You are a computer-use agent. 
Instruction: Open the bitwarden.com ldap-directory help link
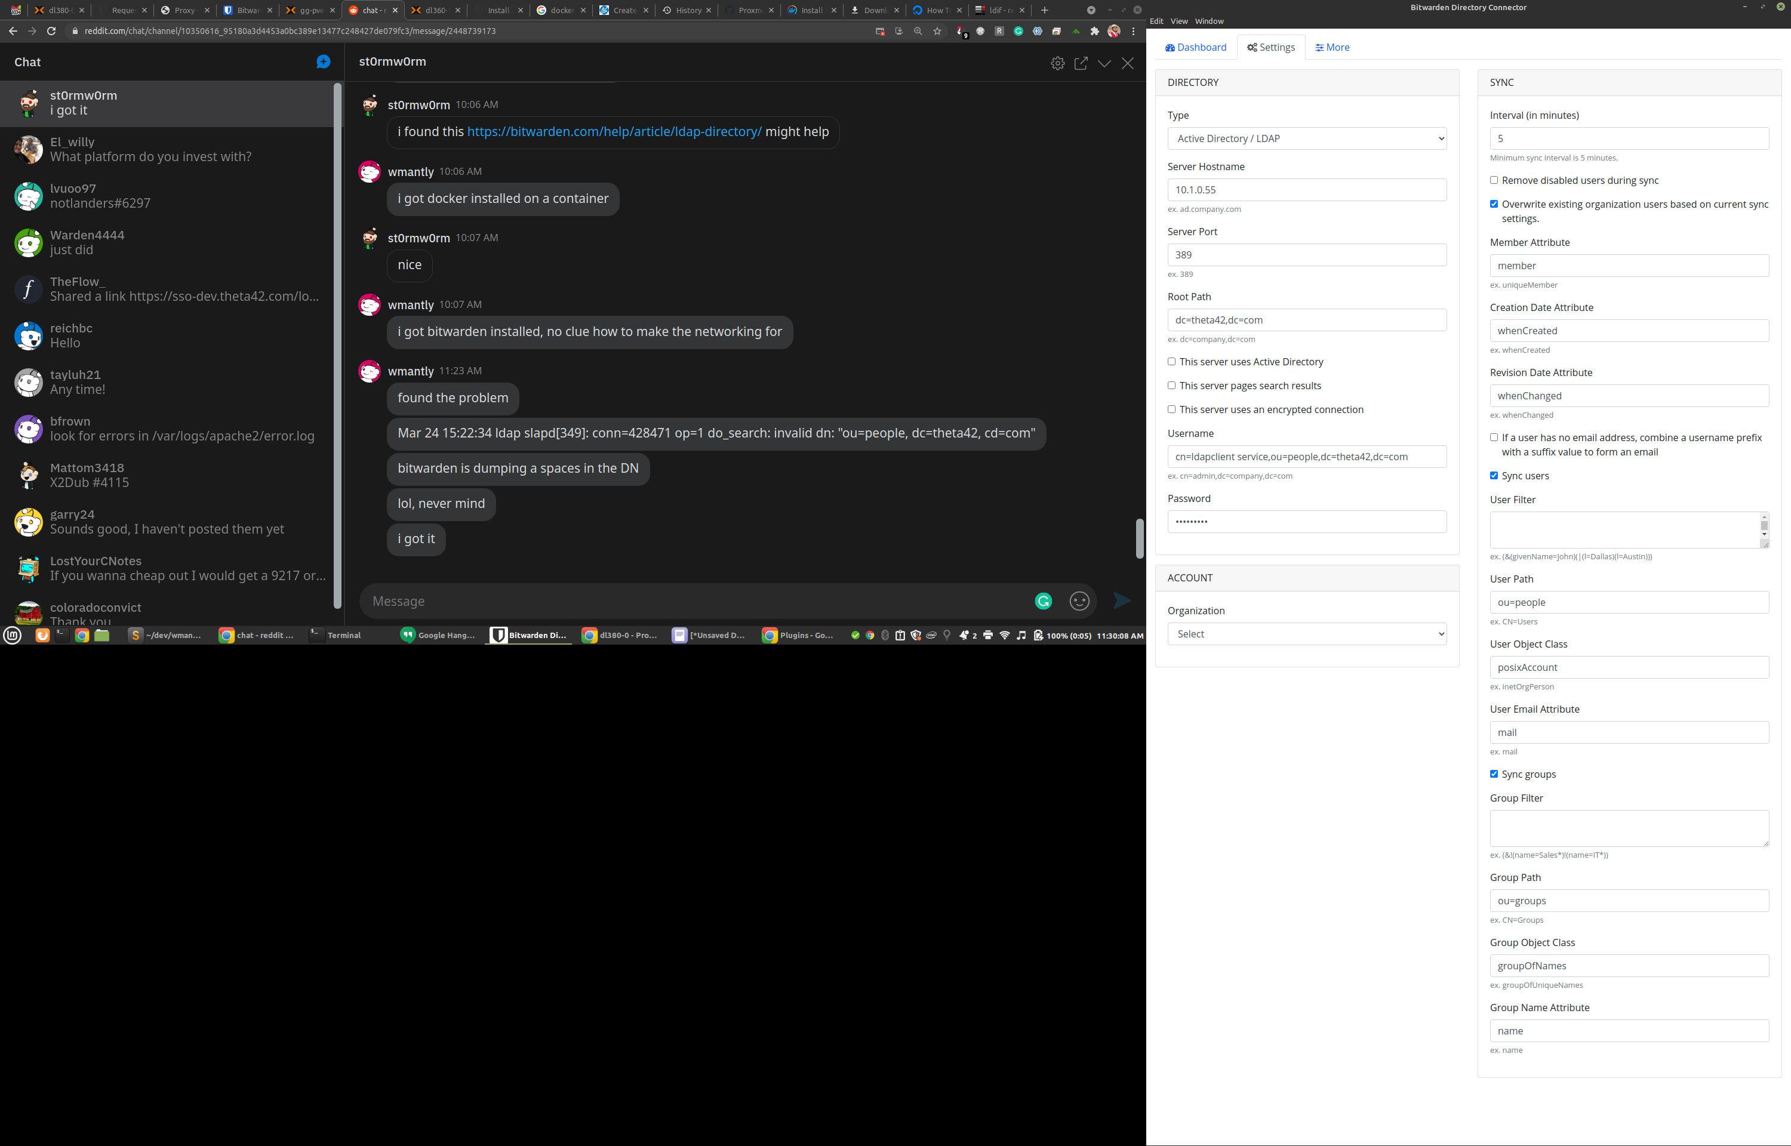point(614,132)
